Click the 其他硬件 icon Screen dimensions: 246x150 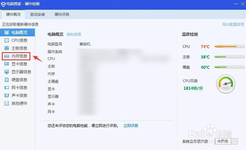[x=7, y=103]
